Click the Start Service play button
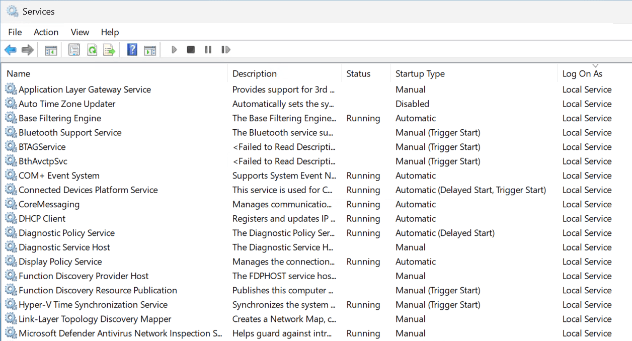Viewport: 632px width, 341px height. pos(174,50)
